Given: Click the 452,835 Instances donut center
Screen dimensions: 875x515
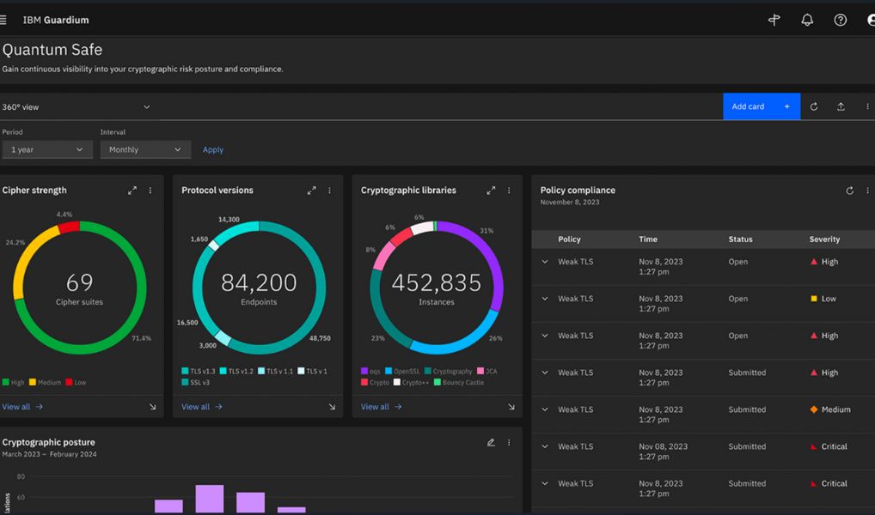Looking at the screenshot, I should pos(437,288).
